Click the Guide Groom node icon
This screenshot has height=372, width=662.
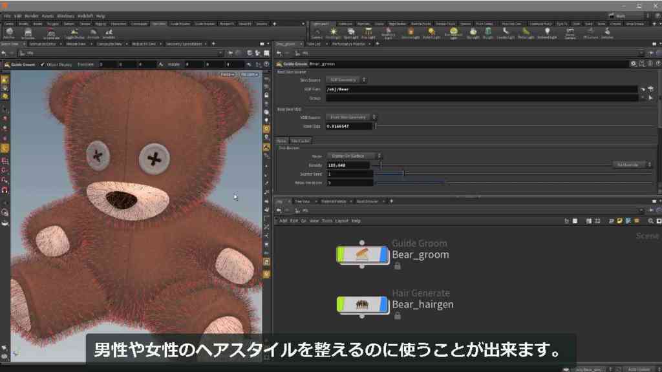(362, 254)
